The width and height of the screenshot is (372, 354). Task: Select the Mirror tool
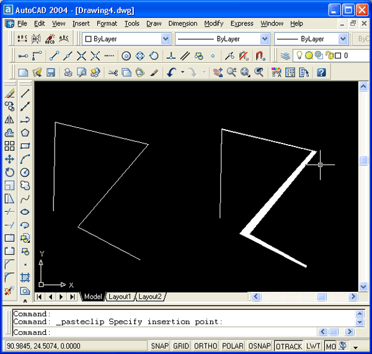[x=9, y=120]
